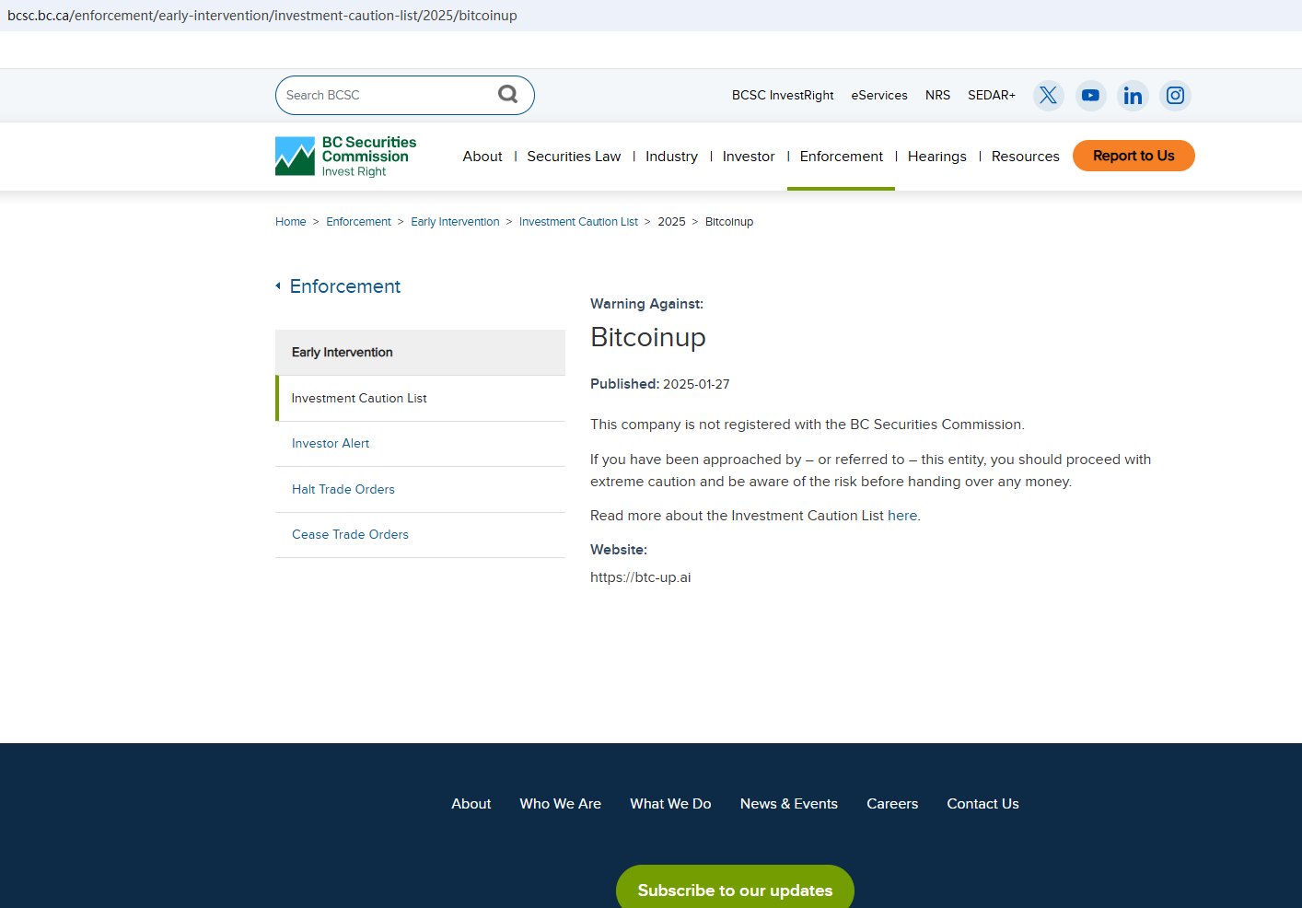
Task: Open Who We Are in footer
Action: [561, 804]
